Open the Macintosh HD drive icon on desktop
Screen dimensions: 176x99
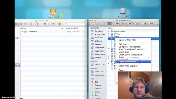pos(123,11)
